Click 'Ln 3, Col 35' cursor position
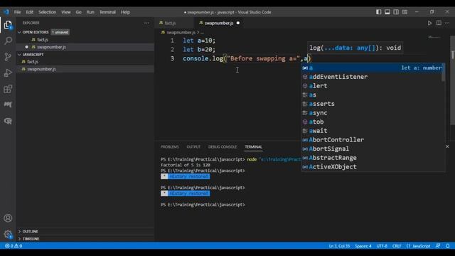The width and height of the screenshot is (455, 256). tap(339, 246)
